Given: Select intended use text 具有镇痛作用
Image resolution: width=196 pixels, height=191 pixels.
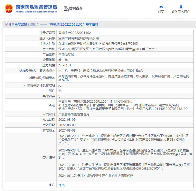Looking at the screenshot, I should [124, 78].
